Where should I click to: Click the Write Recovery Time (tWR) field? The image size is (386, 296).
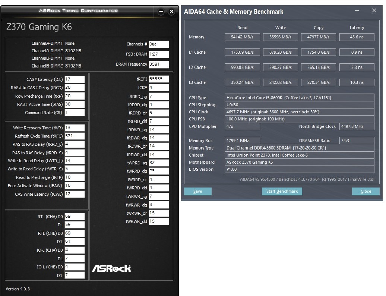coord(75,128)
